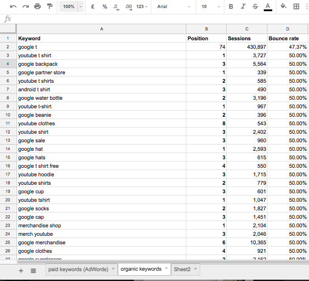Screen dimensions: 309x281
Task: Select the Keyword header cell
Action: pos(102,38)
